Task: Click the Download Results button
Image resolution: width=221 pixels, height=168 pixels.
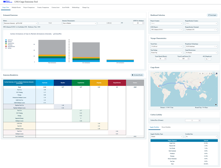Action: tap(137, 75)
